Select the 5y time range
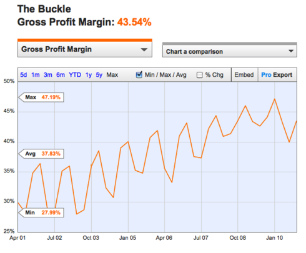Image resolution: width=306 pixels, height=253 pixels. point(99,75)
